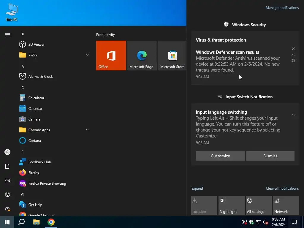
Task: Click the Office tile
Action: coord(111,56)
